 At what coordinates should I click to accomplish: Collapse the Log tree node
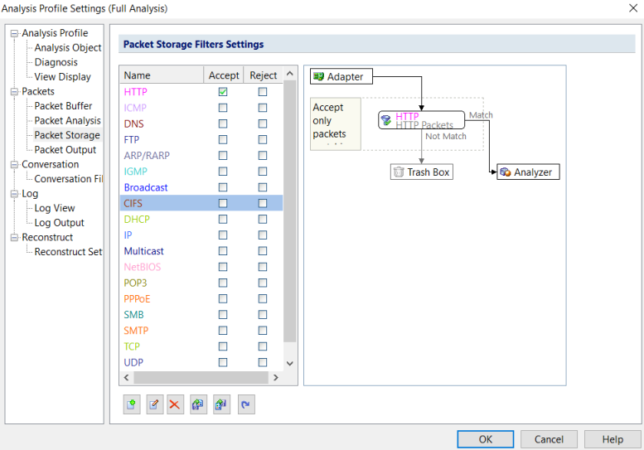tap(14, 194)
